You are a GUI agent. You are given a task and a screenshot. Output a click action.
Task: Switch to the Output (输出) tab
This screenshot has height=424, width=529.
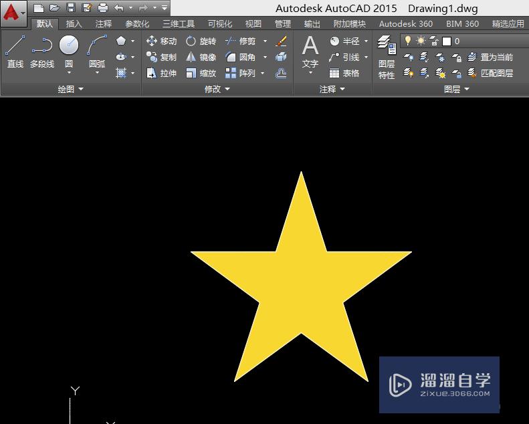click(x=312, y=23)
